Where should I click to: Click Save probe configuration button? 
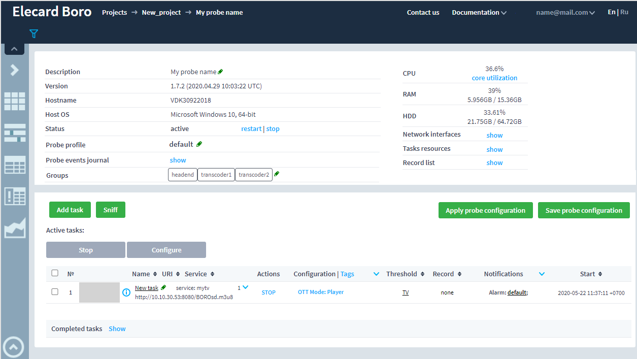tap(584, 211)
